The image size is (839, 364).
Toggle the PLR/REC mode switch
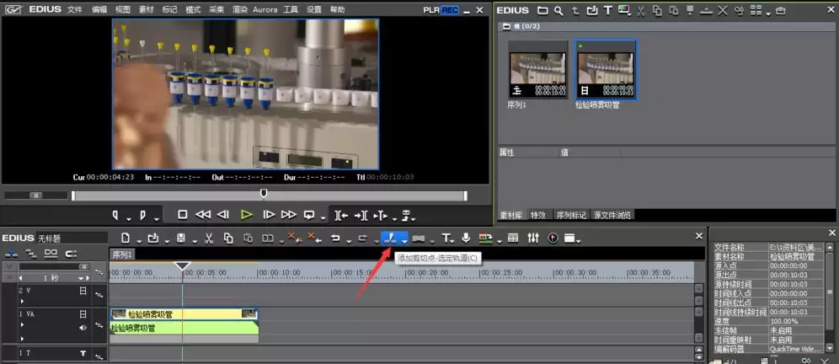point(441,10)
